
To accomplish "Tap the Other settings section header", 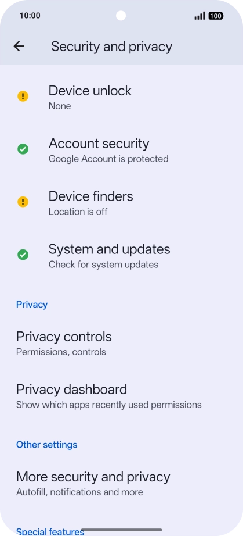I will pyautogui.click(x=47, y=444).
